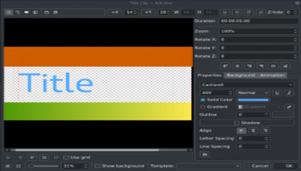Open the solid color blue swatch
Image resolution: width=301 pixels, height=171 pixels.
tap(253, 100)
